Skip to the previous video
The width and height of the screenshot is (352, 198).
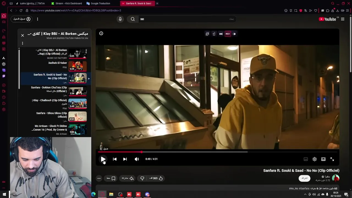point(115,159)
